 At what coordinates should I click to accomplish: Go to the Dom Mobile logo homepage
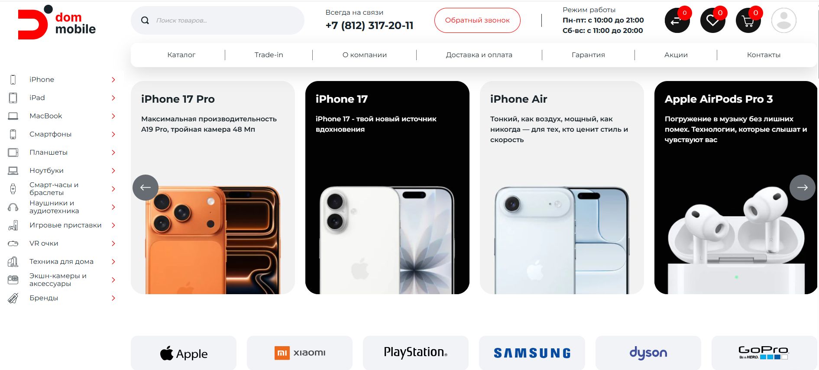56,23
